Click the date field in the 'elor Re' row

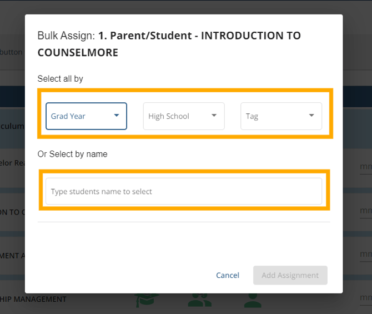pos(366,166)
